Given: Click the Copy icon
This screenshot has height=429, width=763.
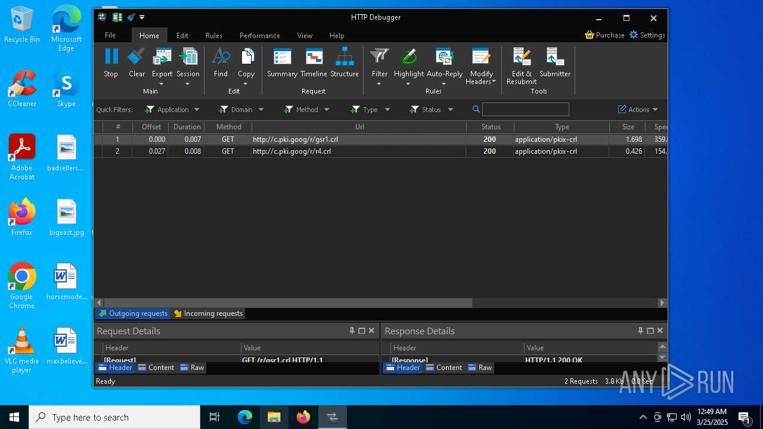Looking at the screenshot, I should [246, 57].
